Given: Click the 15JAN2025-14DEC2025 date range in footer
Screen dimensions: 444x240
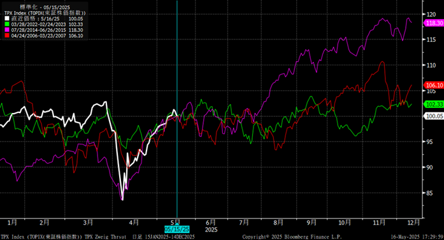Looking at the screenshot, I should click(x=170, y=237).
